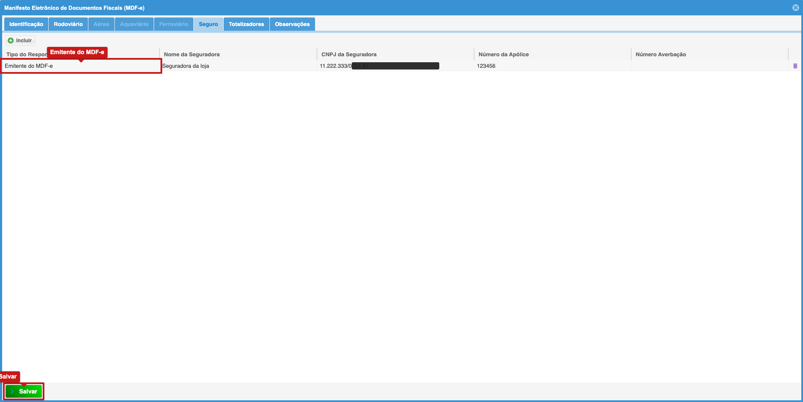803x402 pixels.
Task: Select the Seguradora da loja cell
Action: [x=238, y=66]
